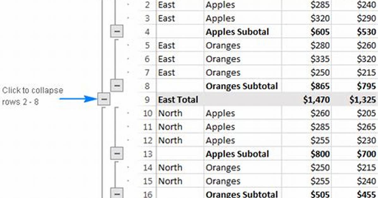Click 'East' cell in row 6

[x=180, y=59]
